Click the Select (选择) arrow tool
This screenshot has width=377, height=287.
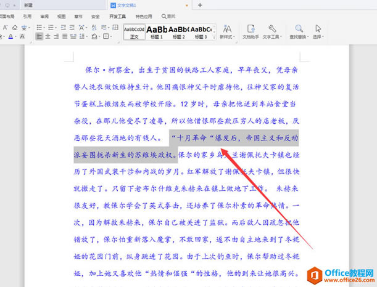[x=318, y=31]
